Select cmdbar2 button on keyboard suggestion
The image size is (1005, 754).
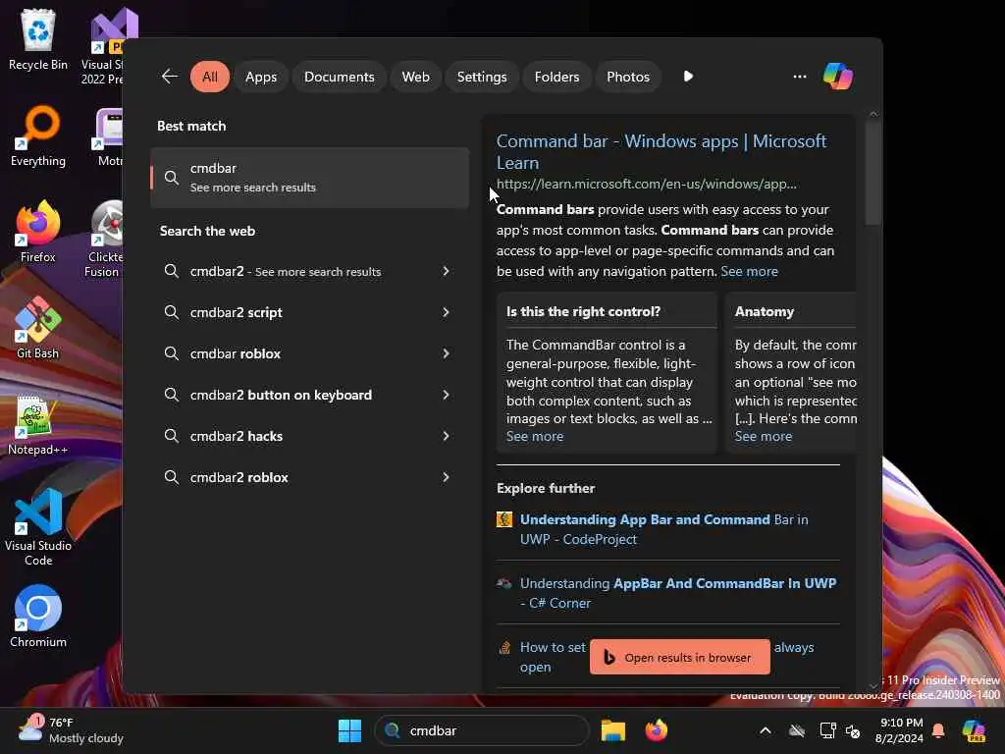point(309,395)
